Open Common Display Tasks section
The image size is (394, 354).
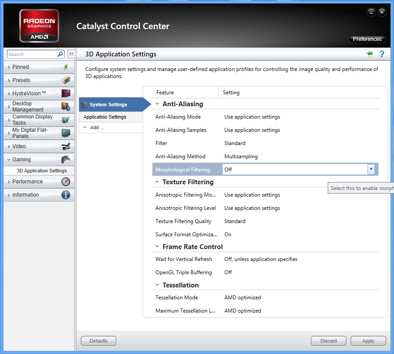click(x=39, y=120)
